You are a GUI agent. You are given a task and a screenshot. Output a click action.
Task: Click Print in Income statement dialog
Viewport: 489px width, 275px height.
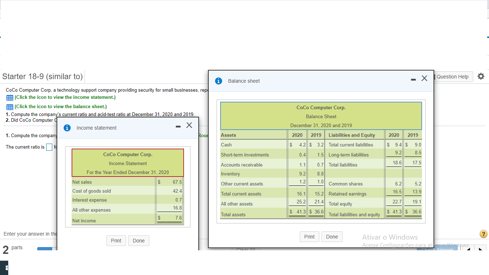pyautogui.click(x=116, y=241)
